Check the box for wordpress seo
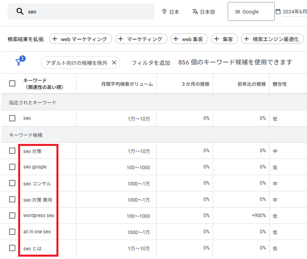 pyautogui.click(x=12, y=216)
